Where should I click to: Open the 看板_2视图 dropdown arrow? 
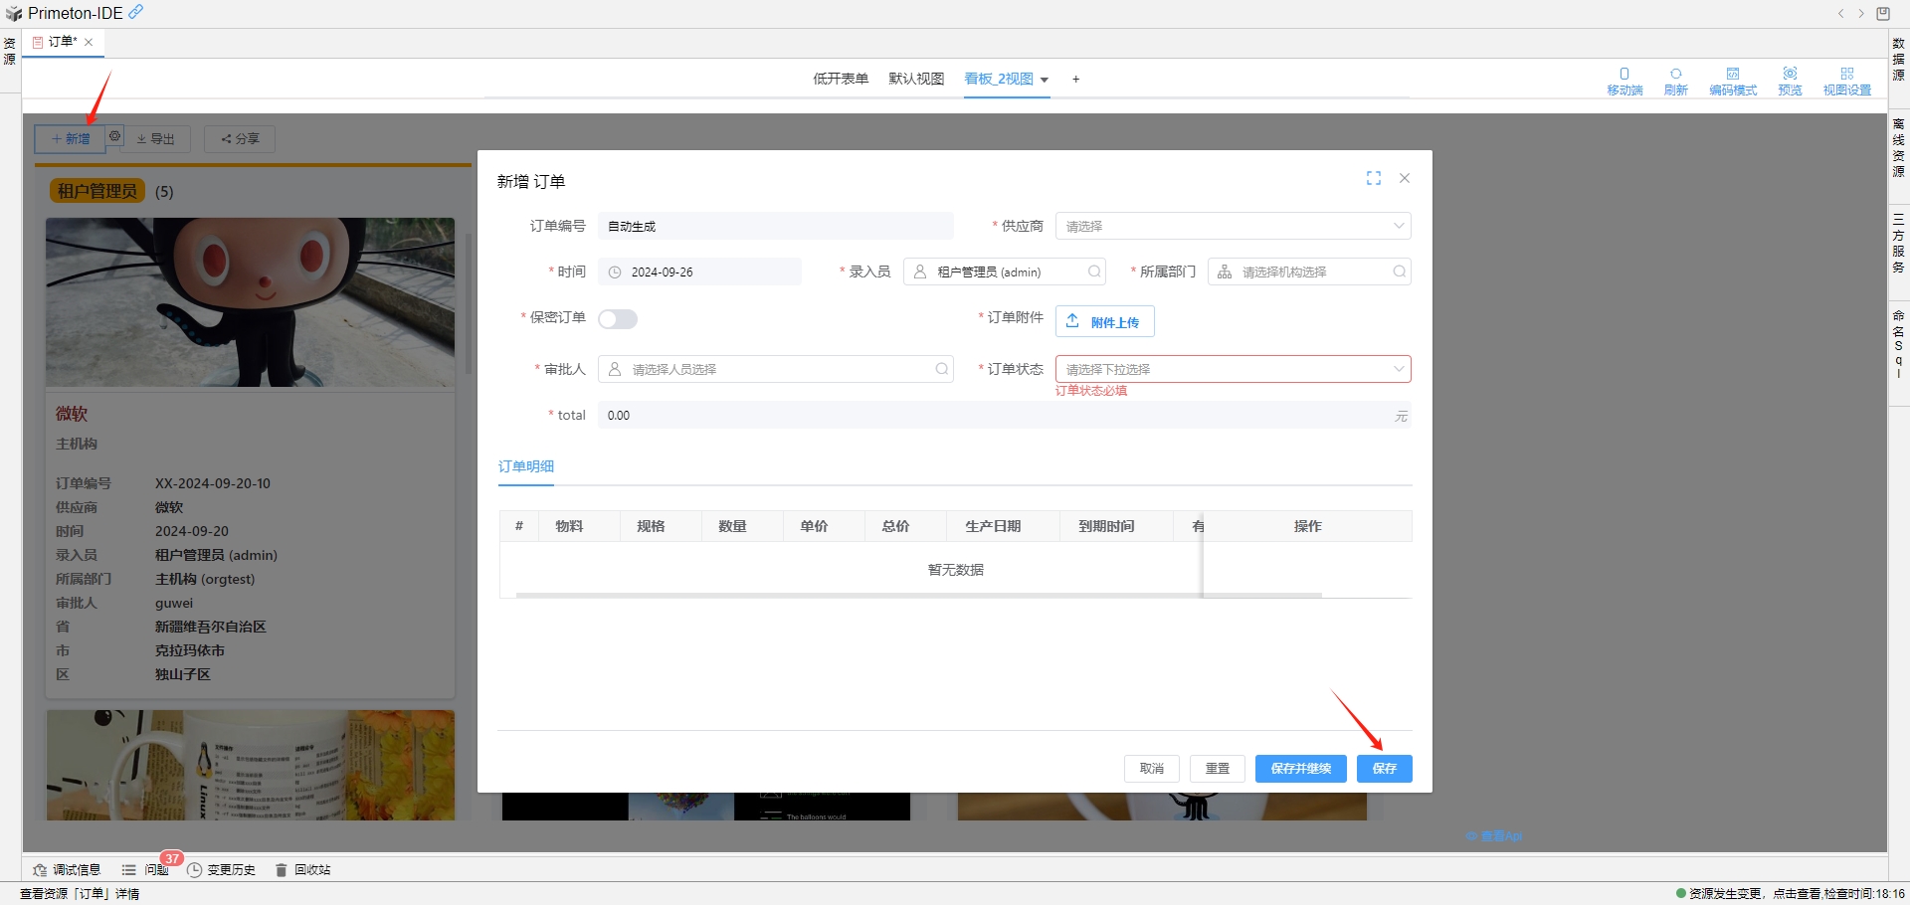click(1045, 81)
